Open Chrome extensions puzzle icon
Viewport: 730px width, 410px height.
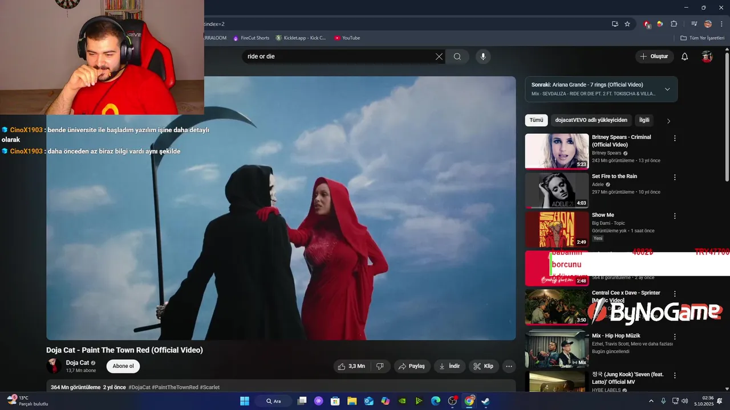tap(674, 24)
